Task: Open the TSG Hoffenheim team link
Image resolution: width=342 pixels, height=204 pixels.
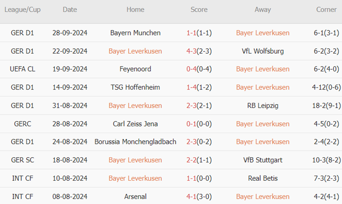Action: [x=135, y=87]
